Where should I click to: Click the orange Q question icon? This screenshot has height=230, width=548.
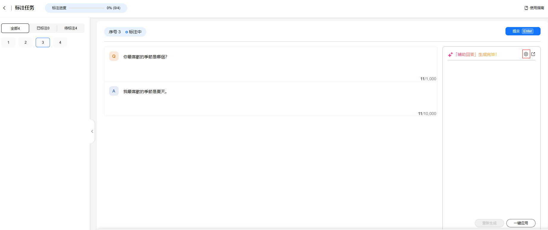[x=114, y=56]
